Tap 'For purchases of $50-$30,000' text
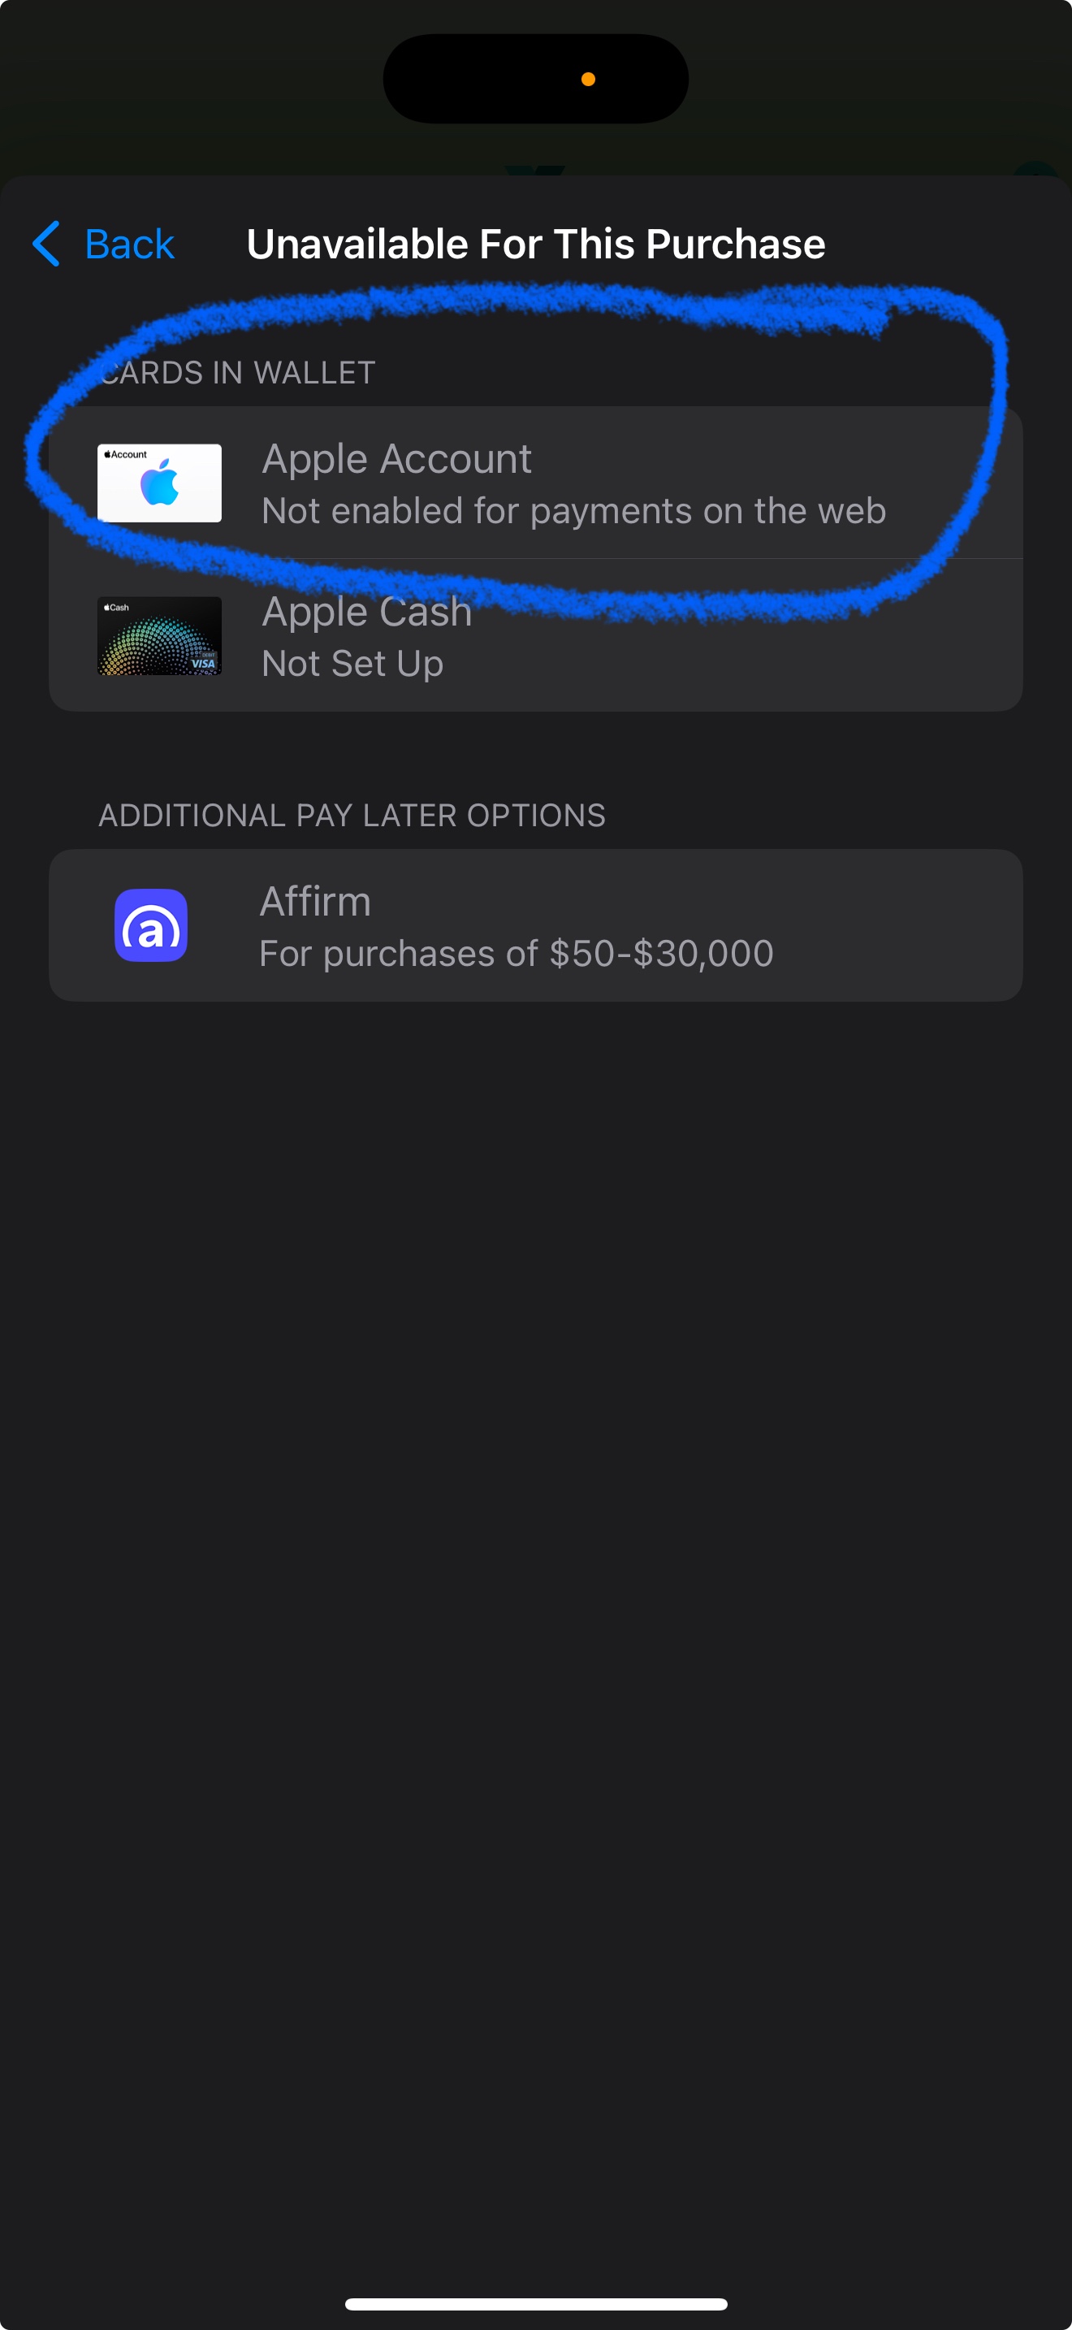The width and height of the screenshot is (1072, 2330). [x=515, y=953]
